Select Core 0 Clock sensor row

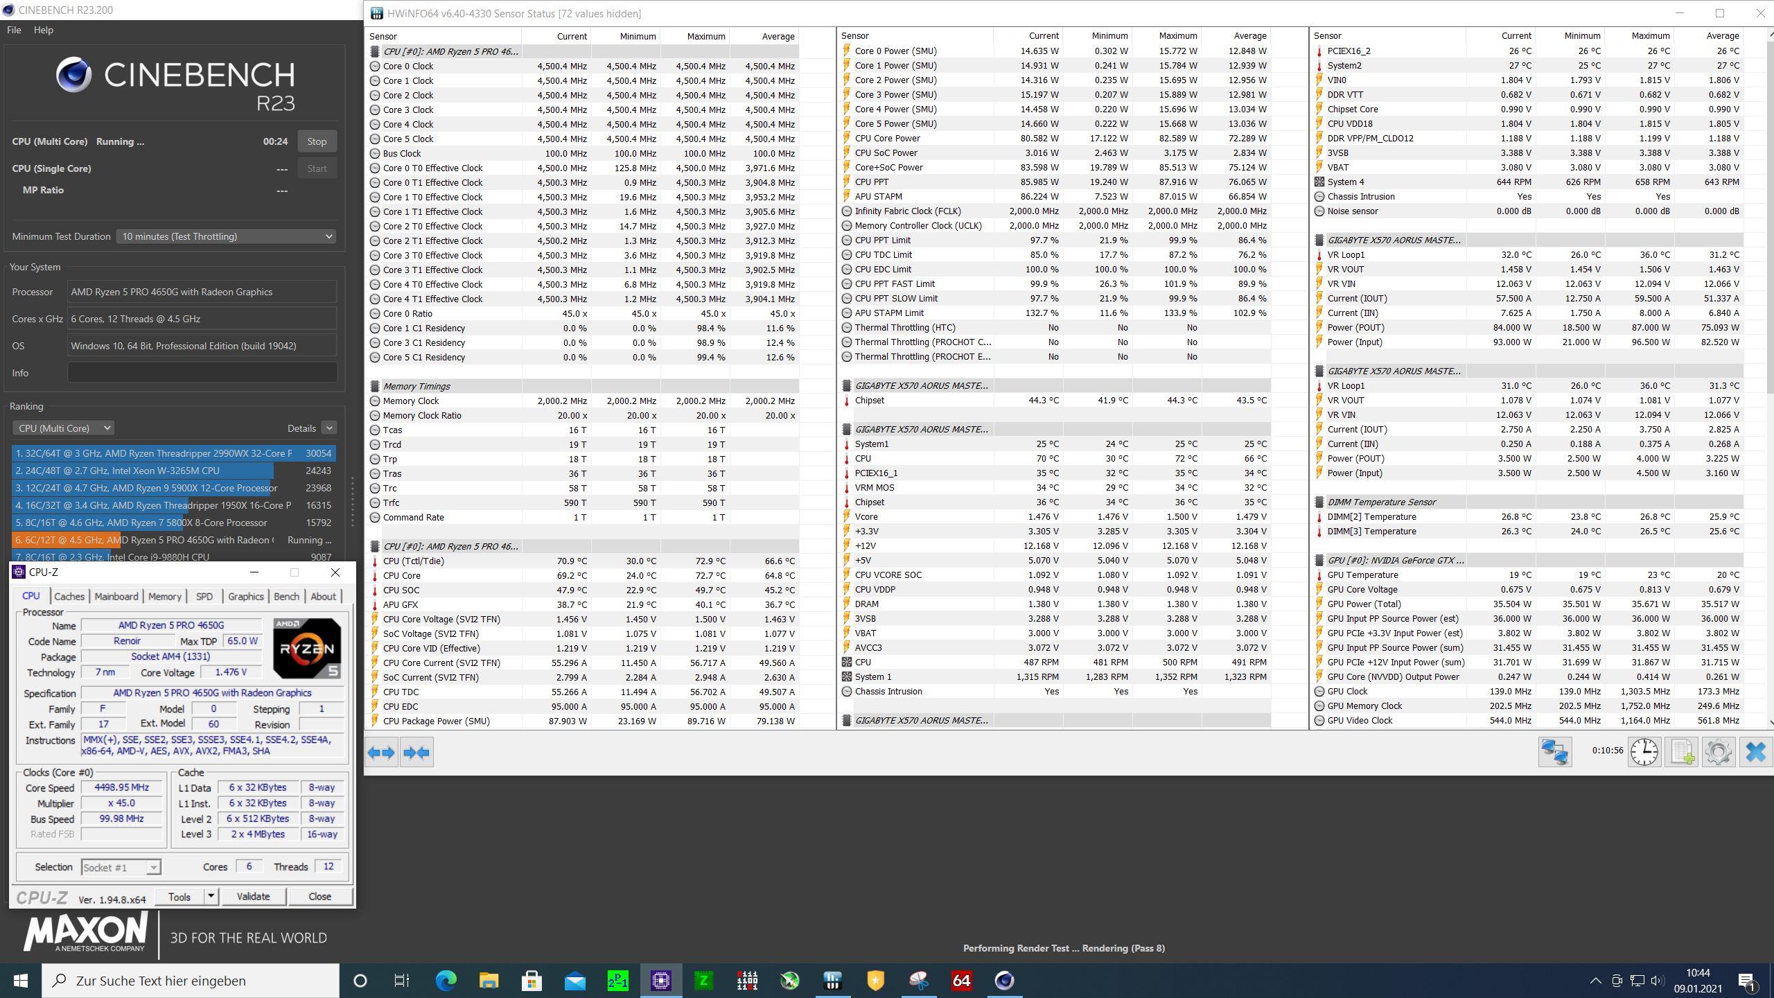point(583,67)
